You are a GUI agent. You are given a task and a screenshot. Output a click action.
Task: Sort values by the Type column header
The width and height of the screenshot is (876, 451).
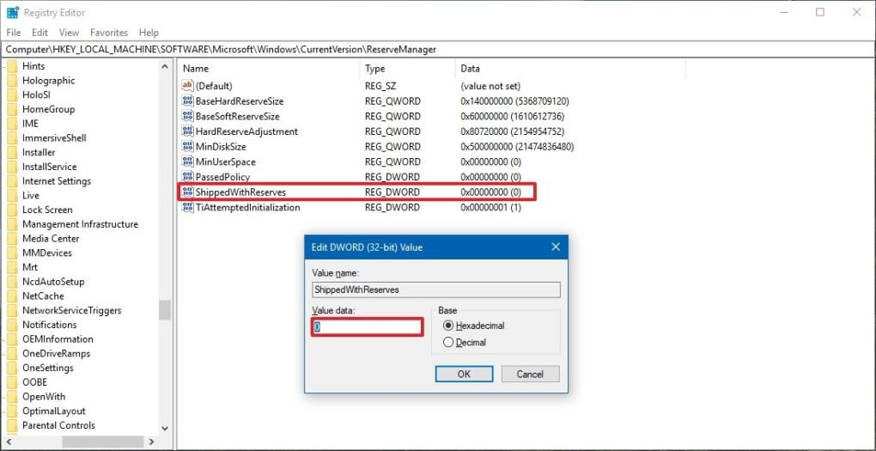pos(375,69)
